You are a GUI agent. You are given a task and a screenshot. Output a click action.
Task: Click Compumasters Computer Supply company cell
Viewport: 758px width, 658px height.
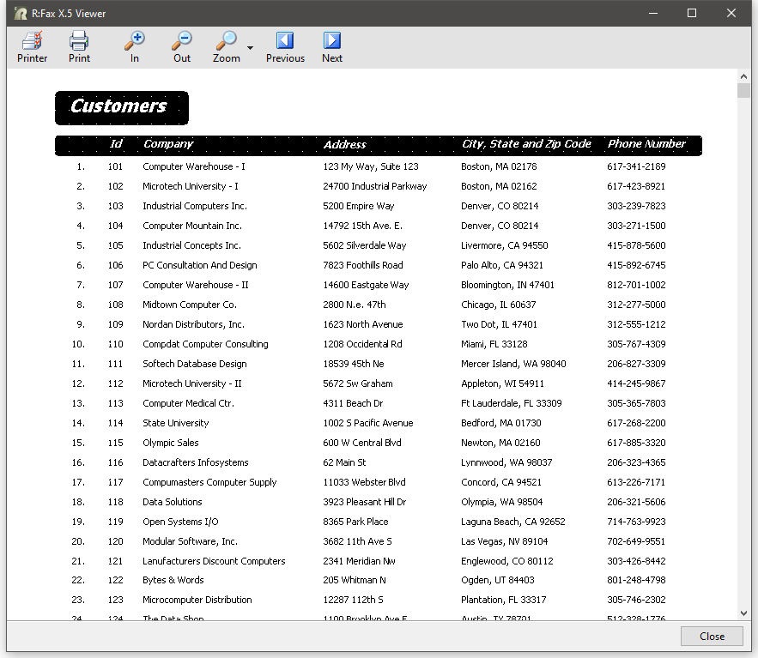coord(209,482)
